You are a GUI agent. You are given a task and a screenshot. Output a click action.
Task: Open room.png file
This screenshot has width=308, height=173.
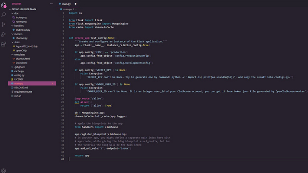coord(21,22)
